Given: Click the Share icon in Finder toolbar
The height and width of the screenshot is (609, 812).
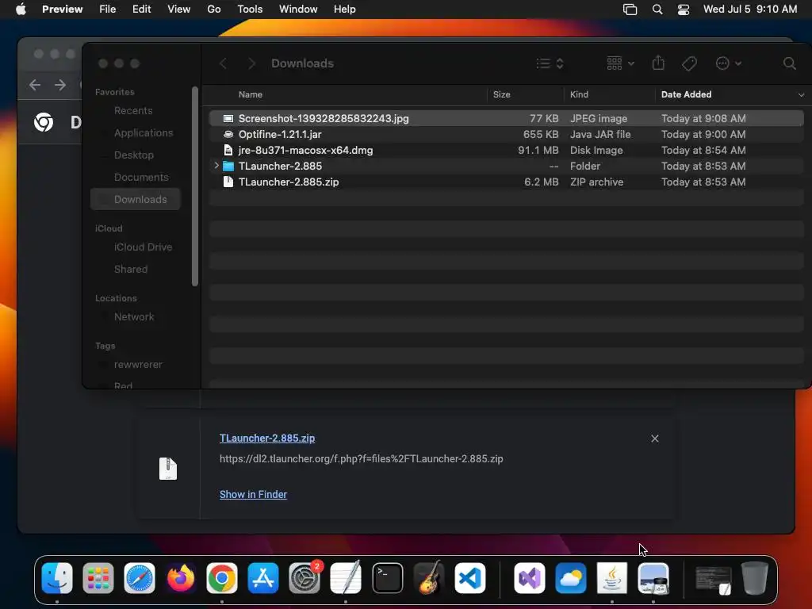Looking at the screenshot, I should [658, 63].
